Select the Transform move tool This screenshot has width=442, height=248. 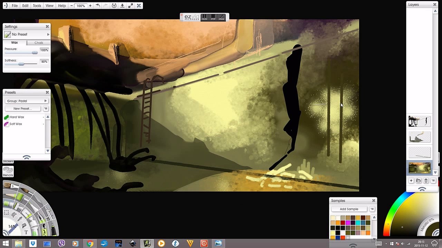pos(14,215)
